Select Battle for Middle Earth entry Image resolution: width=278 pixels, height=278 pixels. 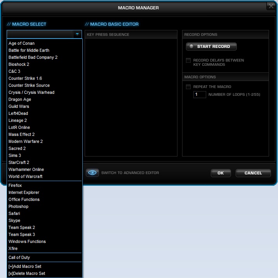tap(45, 50)
